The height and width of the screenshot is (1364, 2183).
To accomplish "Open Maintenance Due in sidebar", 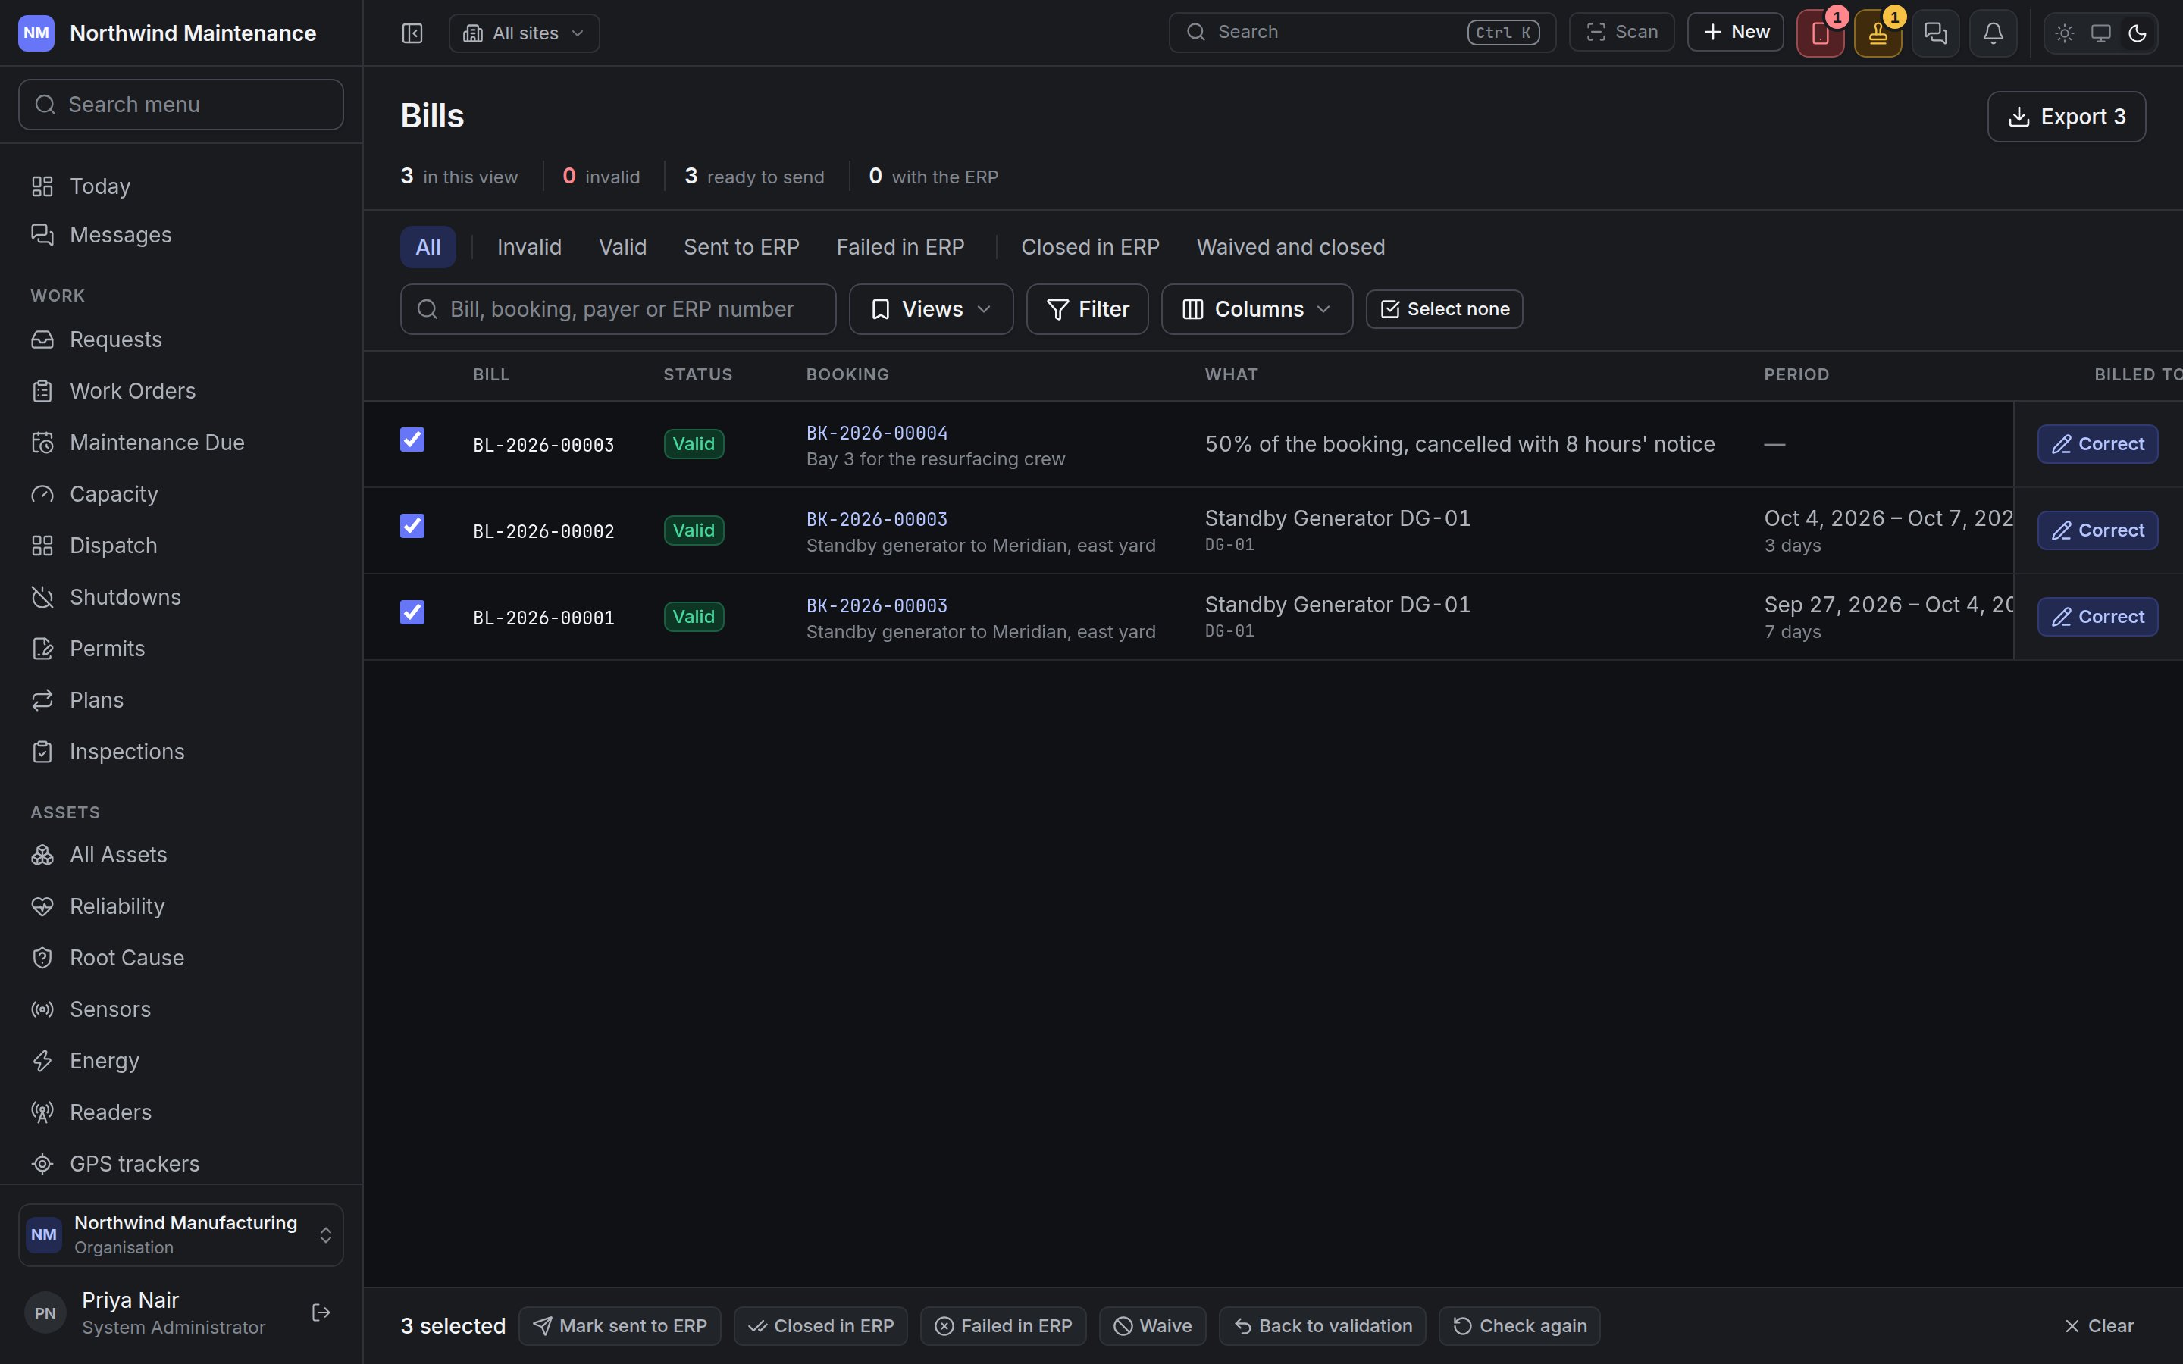I will click(x=181, y=442).
